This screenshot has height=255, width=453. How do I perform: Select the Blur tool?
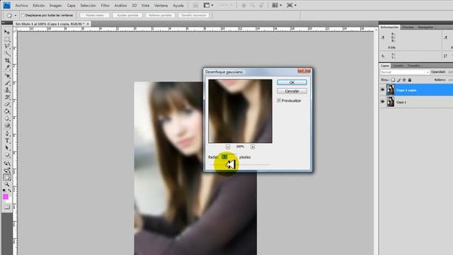pyautogui.click(x=7, y=118)
